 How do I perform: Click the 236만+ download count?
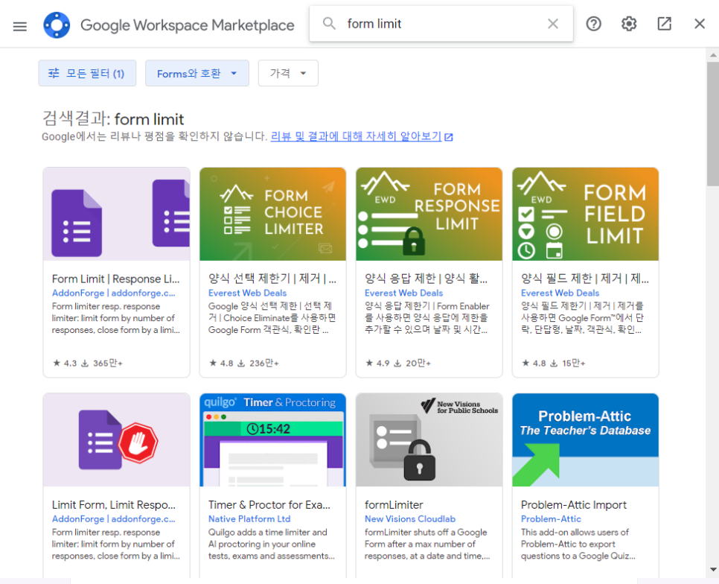point(258,364)
